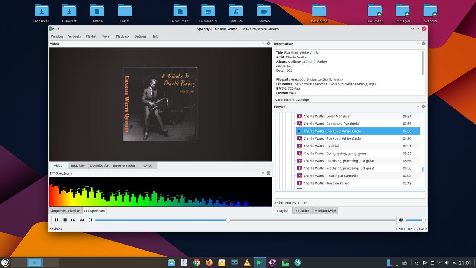
Task: Click the currently playing highlighted Blackbird row
Action: pyautogui.click(x=358, y=131)
